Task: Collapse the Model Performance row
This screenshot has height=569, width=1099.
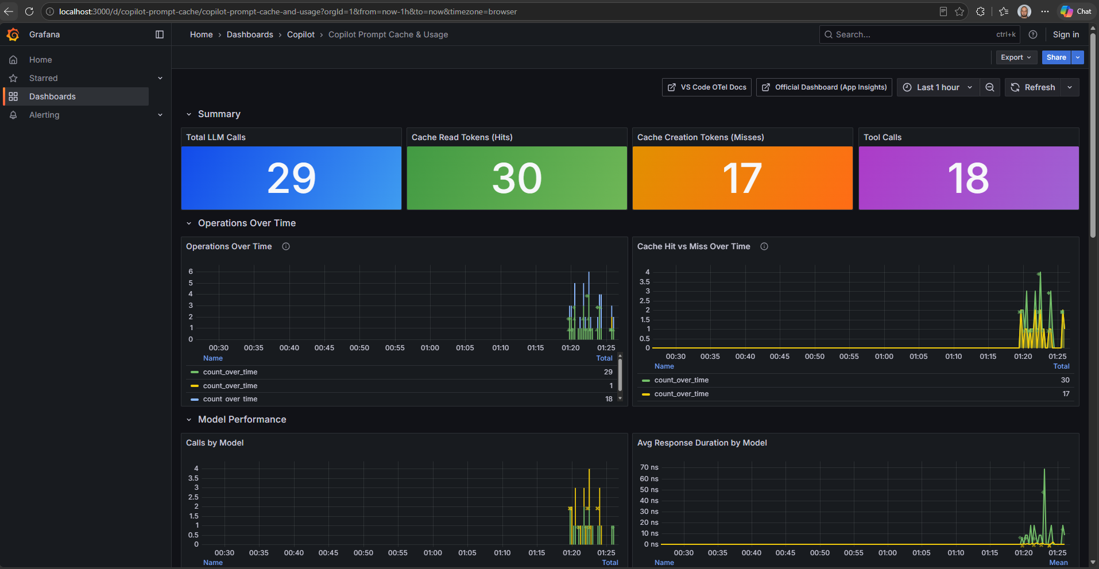Action: 189,420
